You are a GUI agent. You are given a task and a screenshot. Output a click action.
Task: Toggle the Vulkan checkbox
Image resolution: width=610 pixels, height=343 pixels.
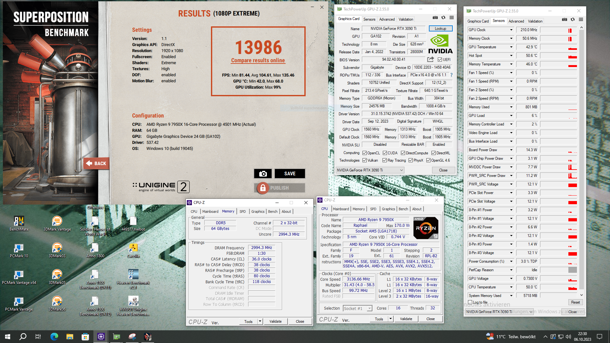[x=365, y=160]
